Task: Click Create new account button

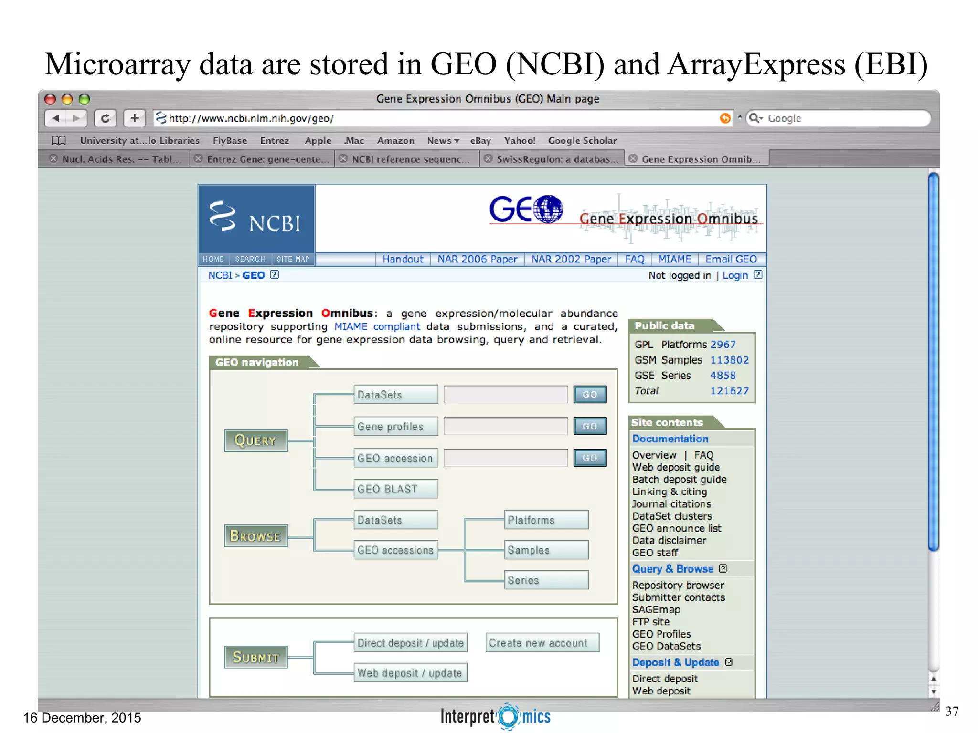Action: (542, 643)
